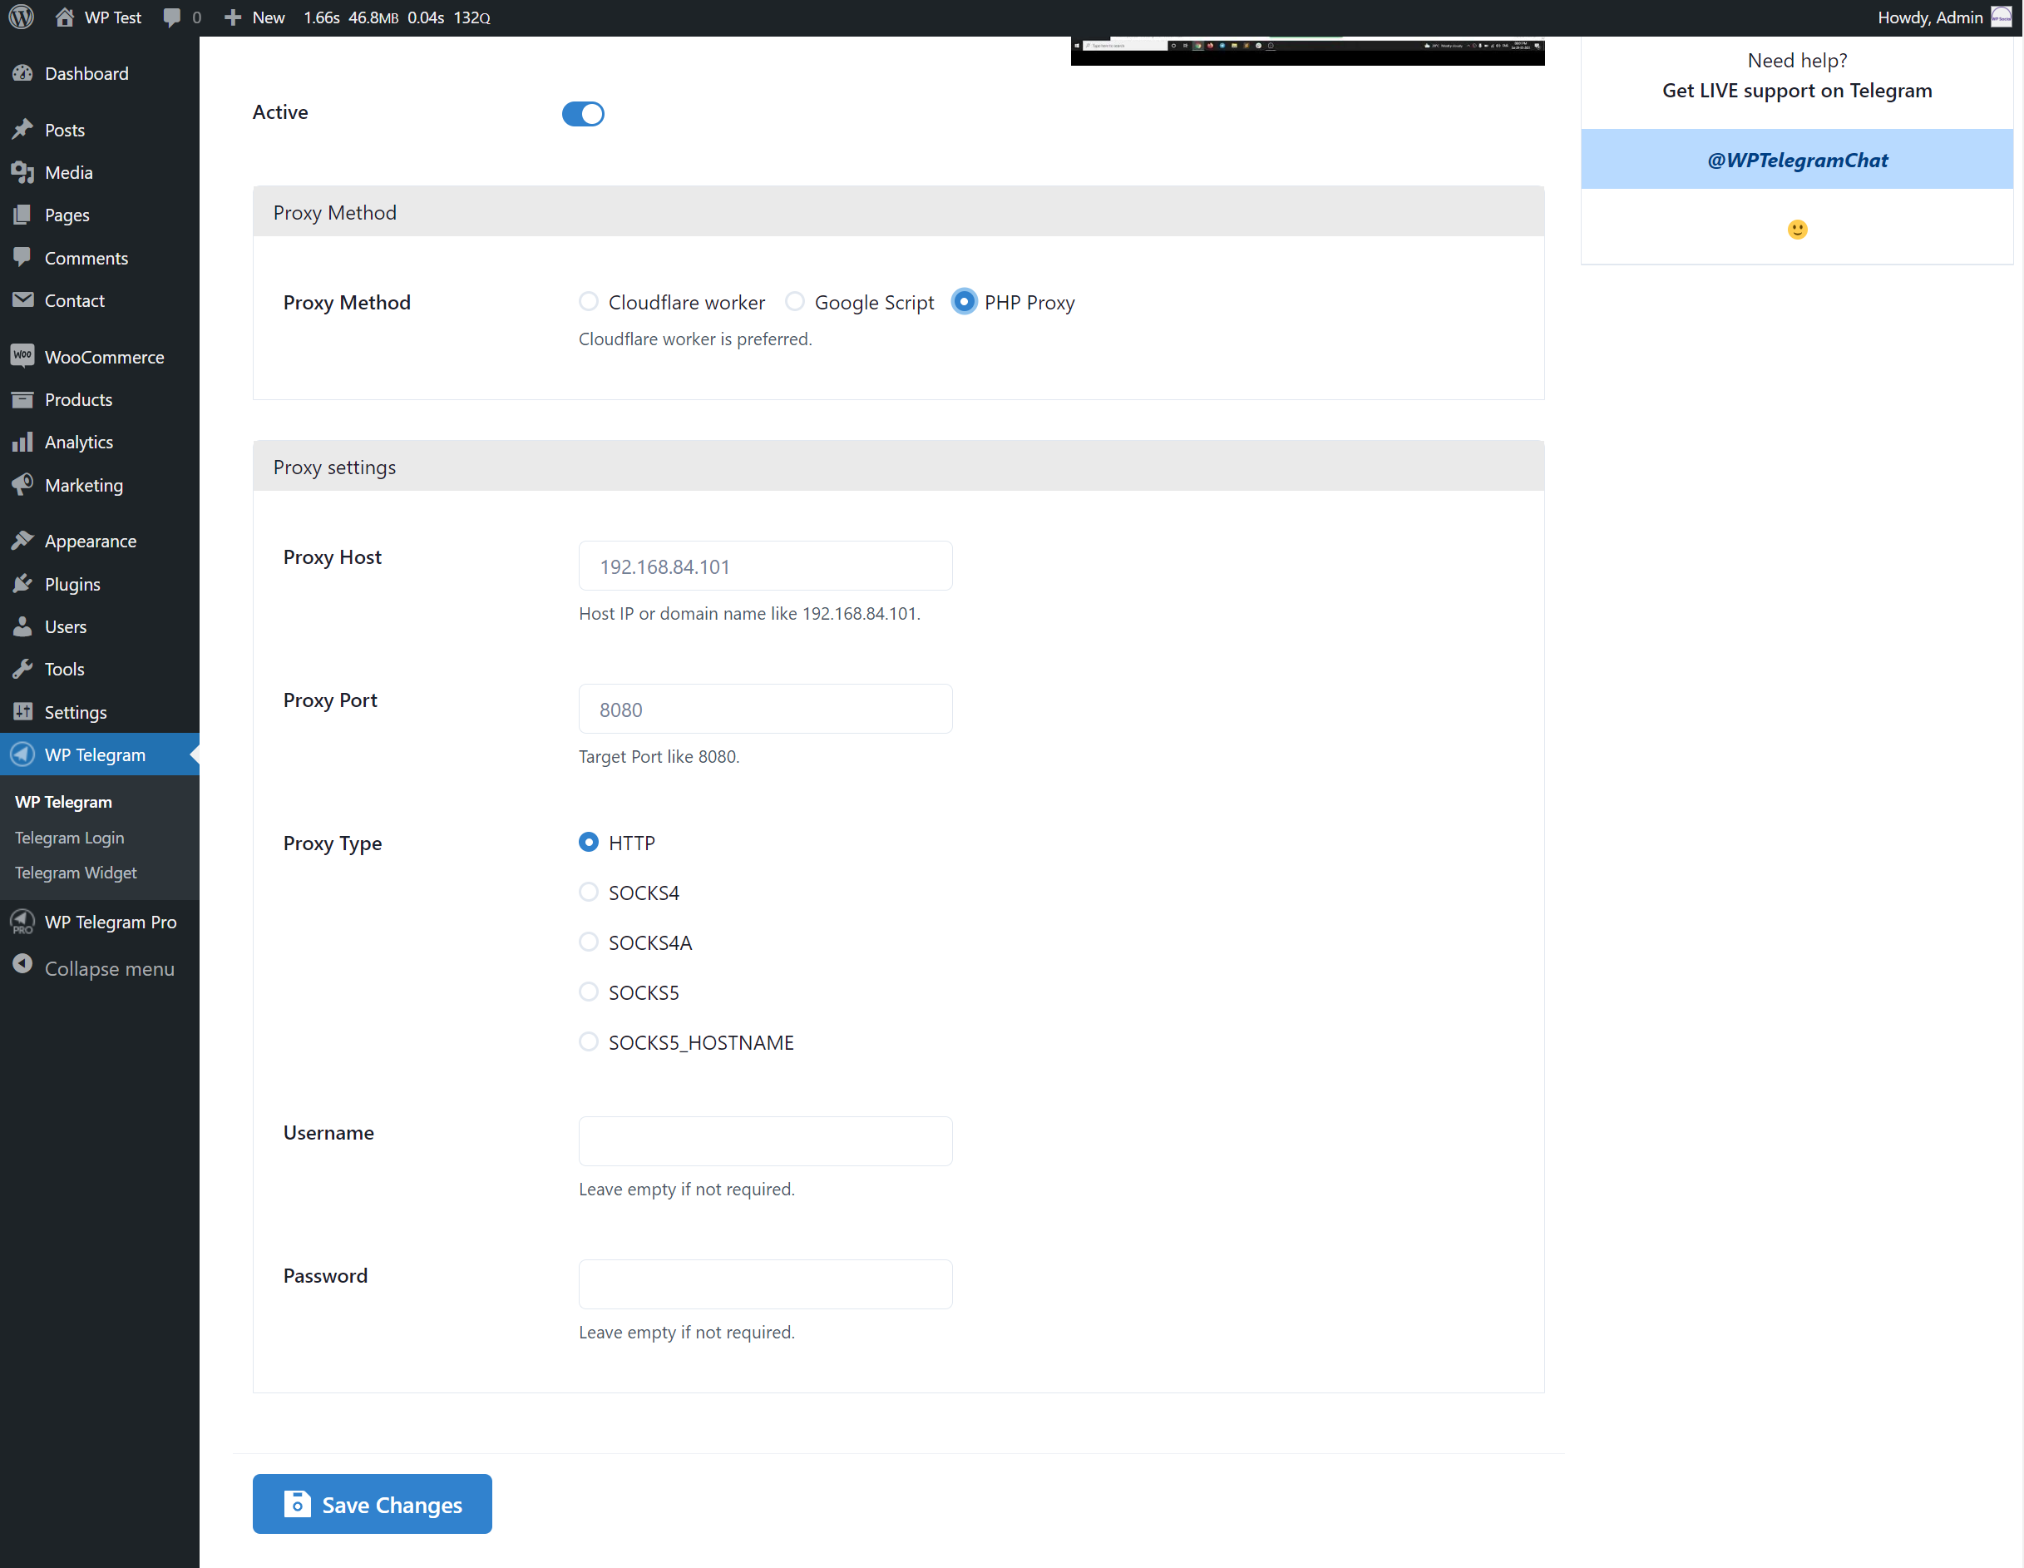This screenshot has width=2024, height=1568.
Task: Open the WP Telegram Pro icon
Action: [x=22, y=921]
